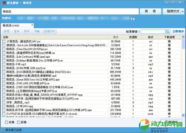Filter results by 书籍 category
The height and width of the screenshot is (133, 186).
(37, 32)
